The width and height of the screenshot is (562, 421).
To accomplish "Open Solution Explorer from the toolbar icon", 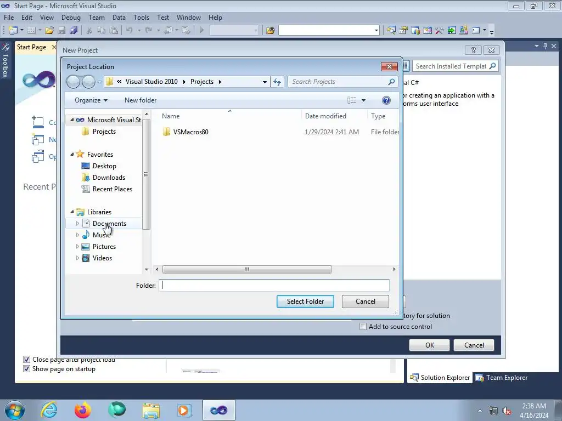I will (391, 31).
